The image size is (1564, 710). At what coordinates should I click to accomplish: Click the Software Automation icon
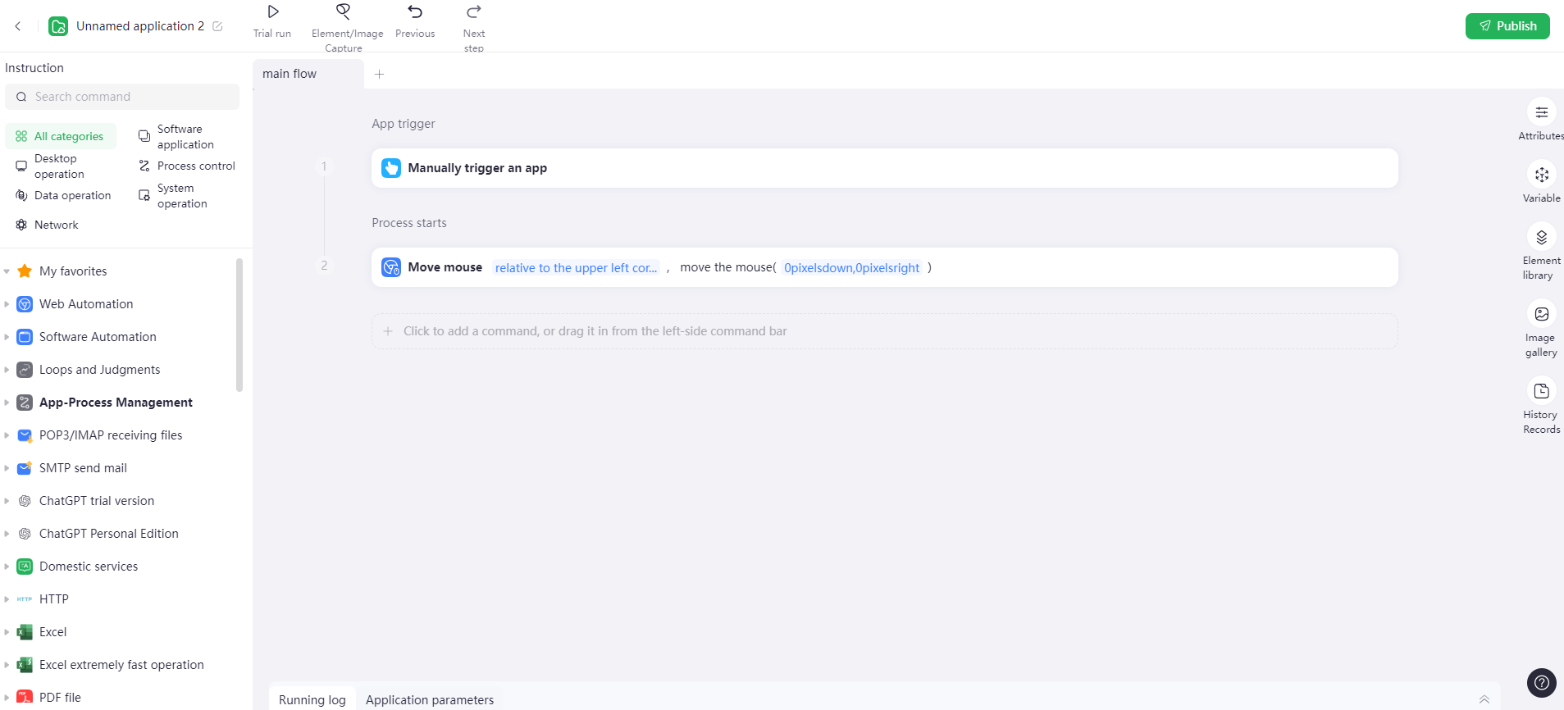[x=25, y=337]
